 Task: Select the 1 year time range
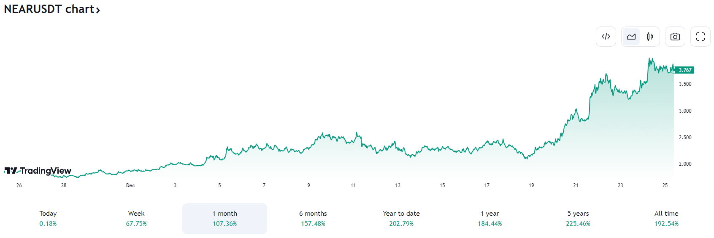pos(490,219)
